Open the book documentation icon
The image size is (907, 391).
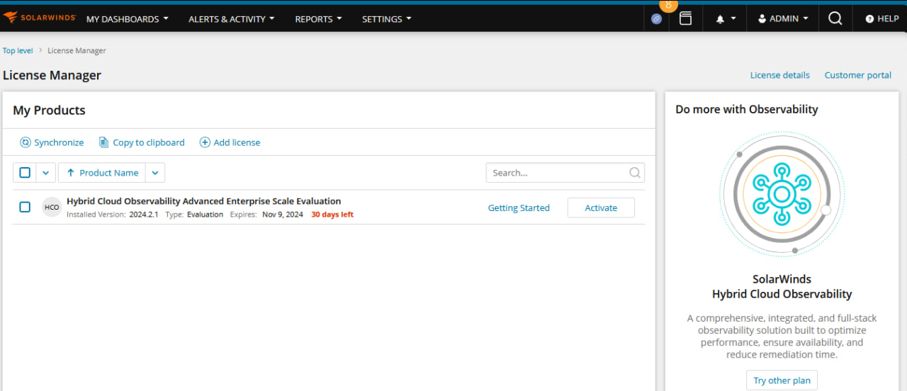[685, 18]
